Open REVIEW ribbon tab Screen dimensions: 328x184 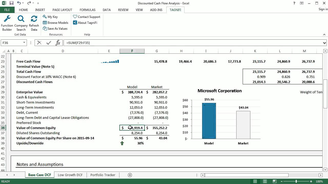coord(123,10)
